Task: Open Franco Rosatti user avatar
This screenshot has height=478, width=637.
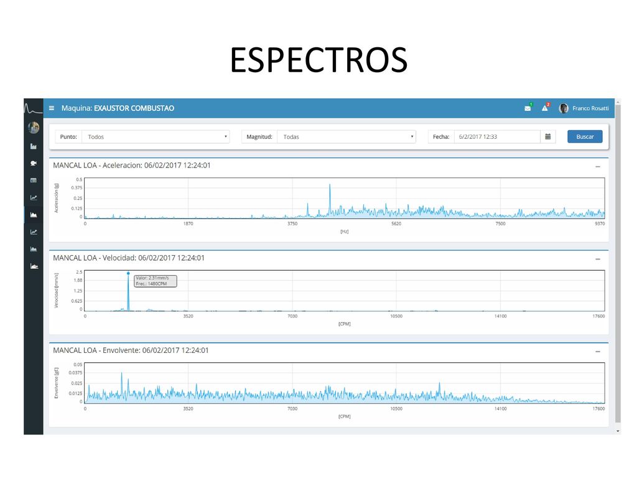Action: tap(564, 108)
